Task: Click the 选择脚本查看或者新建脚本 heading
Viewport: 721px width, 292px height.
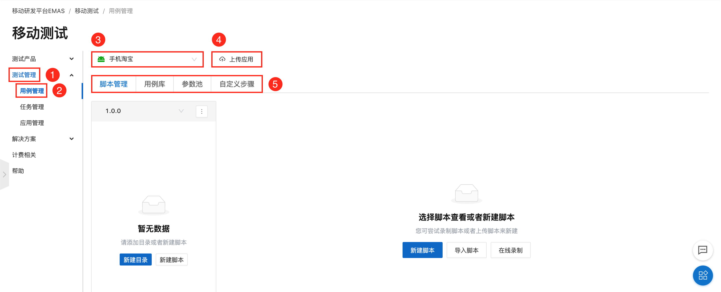Action: 467,217
